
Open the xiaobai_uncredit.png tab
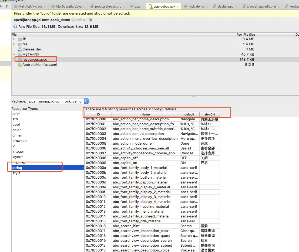[x=261, y=6]
